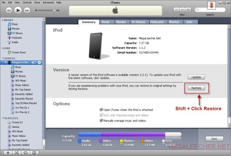The width and height of the screenshot is (231, 156).
Task: Click the mute speaker icon
Action: (x=36, y=11)
